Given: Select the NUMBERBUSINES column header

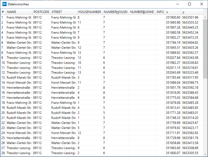Looking at the screenshot, I should tap(142, 12).
